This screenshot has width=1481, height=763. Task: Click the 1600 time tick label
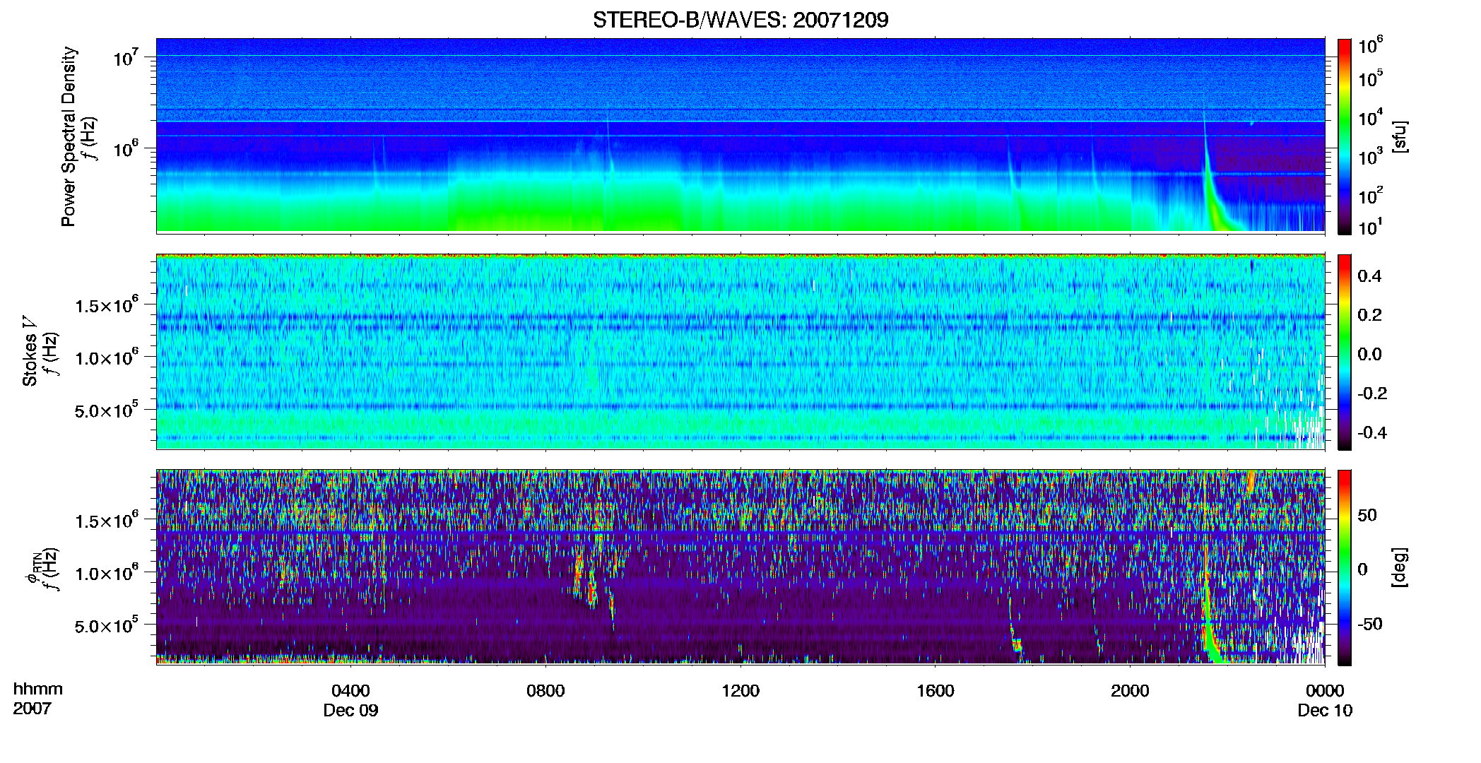pos(936,690)
